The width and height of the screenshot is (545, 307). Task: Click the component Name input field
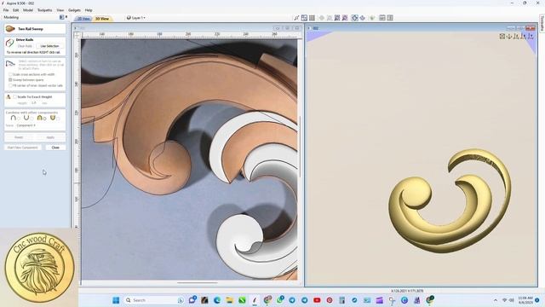click(40, 125)
